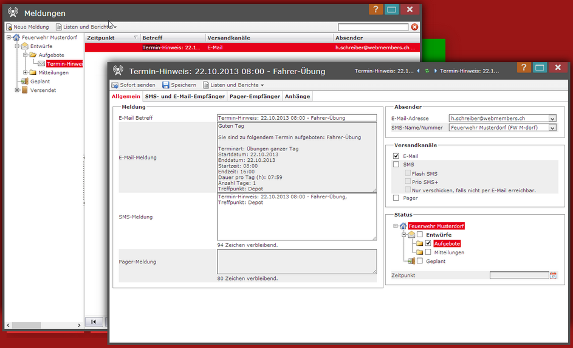Open help in Termin-Hinweis dialog
The height and width of the screenshot is (348, 573).
tap(524, 68)
